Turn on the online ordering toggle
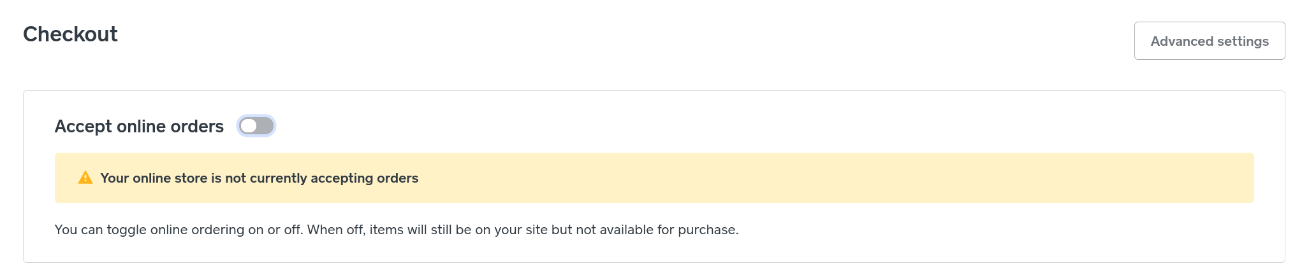1302x280 pixels. (x=256, y=126)
